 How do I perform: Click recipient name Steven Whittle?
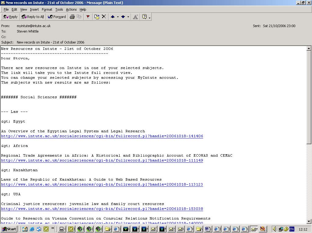click(x=28, y=31)
